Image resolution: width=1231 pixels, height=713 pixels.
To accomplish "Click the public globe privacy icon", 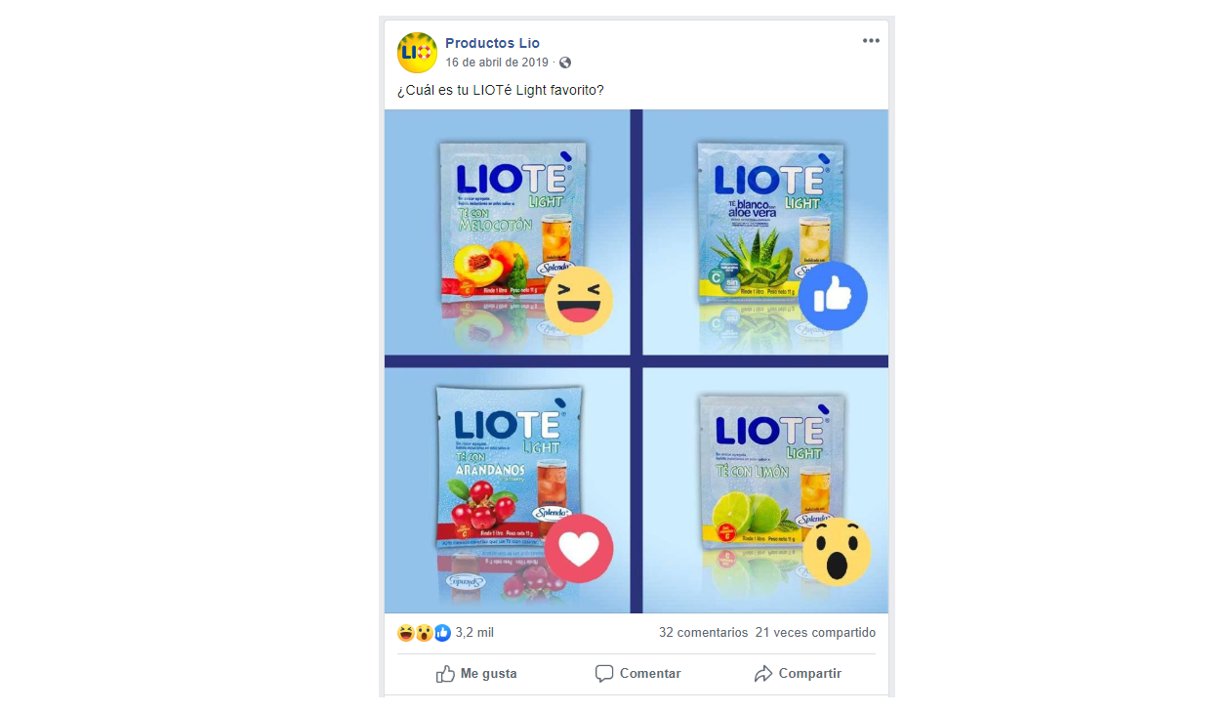I will 565,63.
